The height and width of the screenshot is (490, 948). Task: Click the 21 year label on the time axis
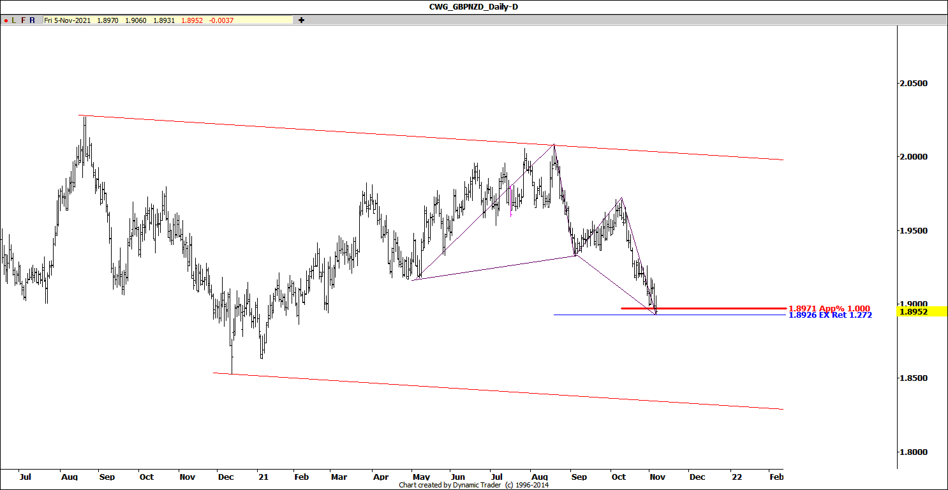point(263,477)
